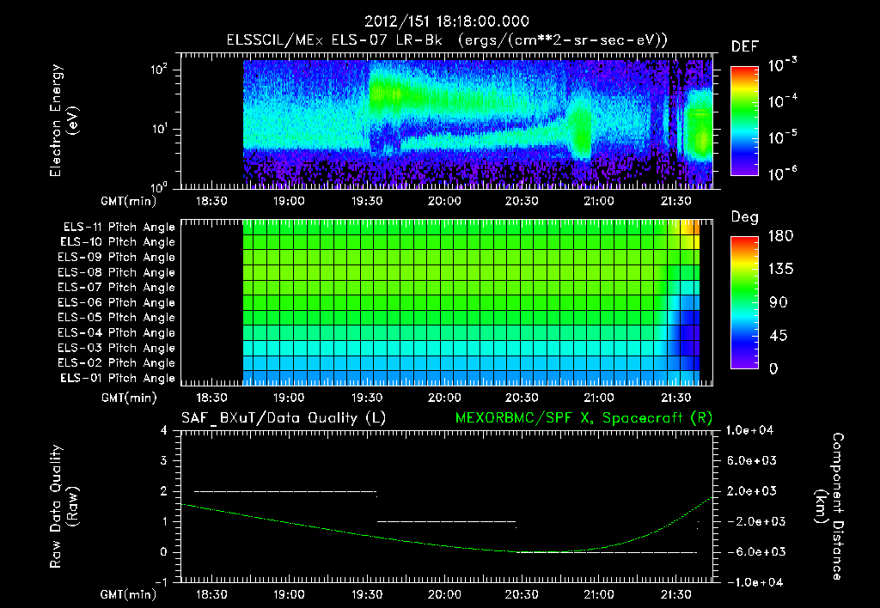Click the Deg pitch angle color bar
880x608 pixels.
click(744, 302)
